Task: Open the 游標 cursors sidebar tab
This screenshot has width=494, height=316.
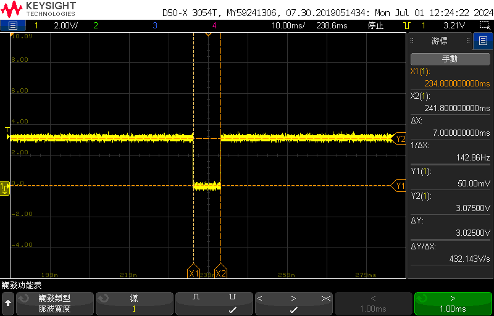Action: (439, 41)
